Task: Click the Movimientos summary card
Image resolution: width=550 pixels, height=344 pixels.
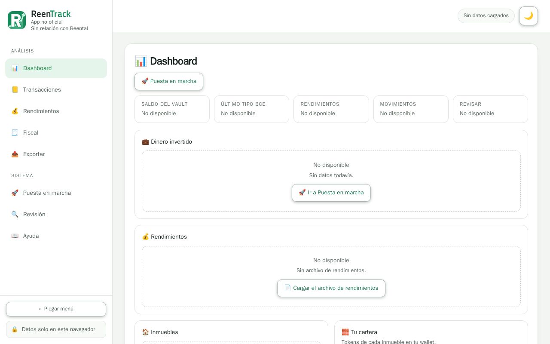Action: 411,109
